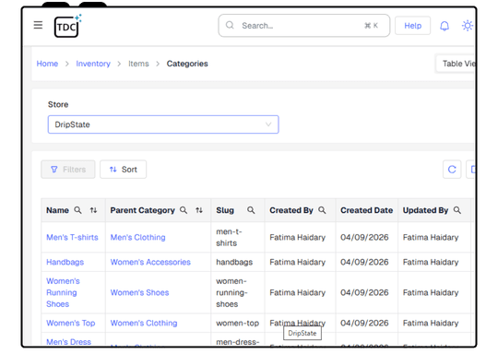
Task: Click the magnifier icon in the search bar
Action: coord(230,26)
